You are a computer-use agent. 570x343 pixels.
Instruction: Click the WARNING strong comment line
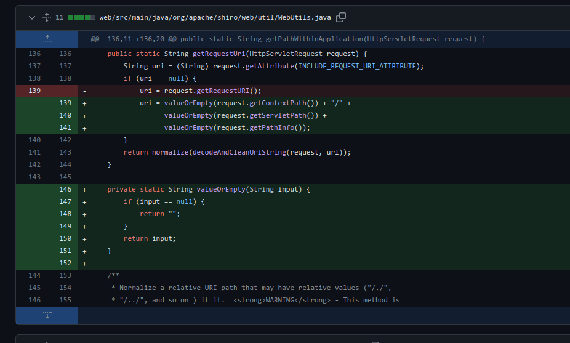pyautogui.click(x=255, y=300)
